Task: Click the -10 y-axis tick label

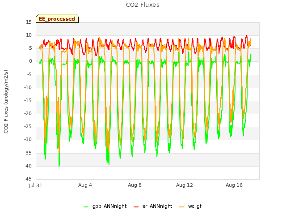Action: coord(28,87)
